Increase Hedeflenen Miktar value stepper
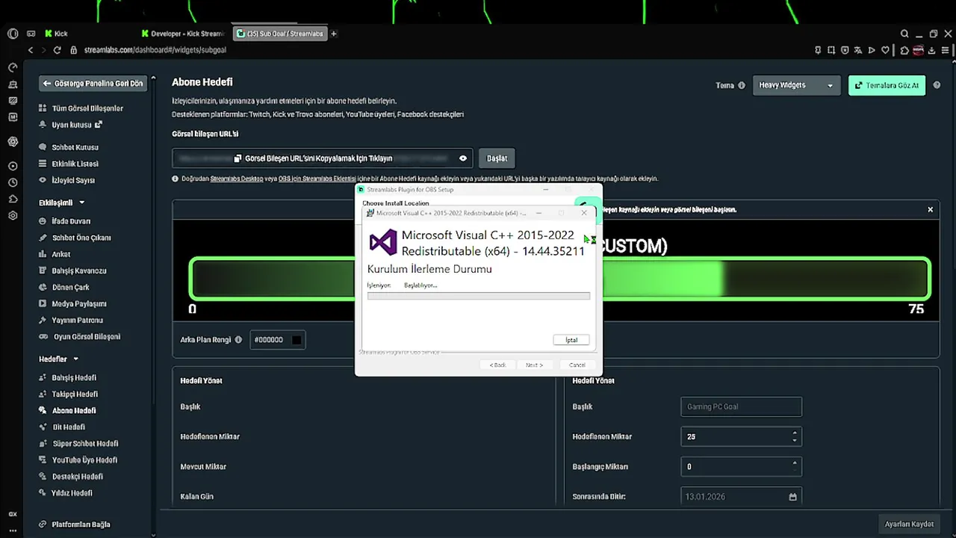The height and width of the screenshot is (538, 956). 794,433
